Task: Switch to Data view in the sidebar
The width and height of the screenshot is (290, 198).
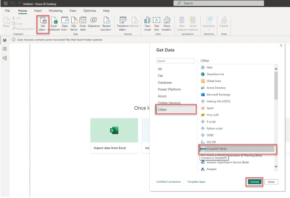Action: (x=5, y=49)
